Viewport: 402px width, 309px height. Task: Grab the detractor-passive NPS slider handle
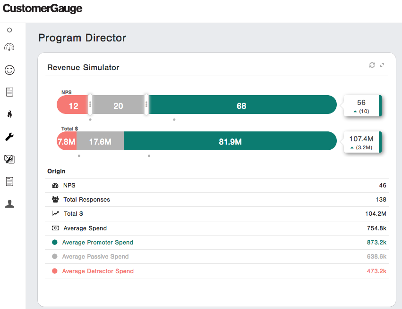point(90,105)
